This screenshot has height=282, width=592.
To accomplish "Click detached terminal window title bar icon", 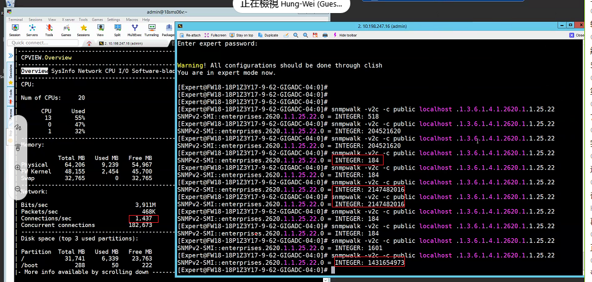I will point(181,26).
